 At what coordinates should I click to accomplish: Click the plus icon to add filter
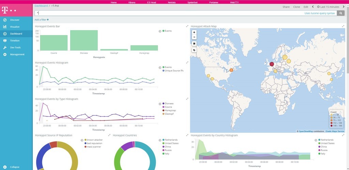pos(48,20)
